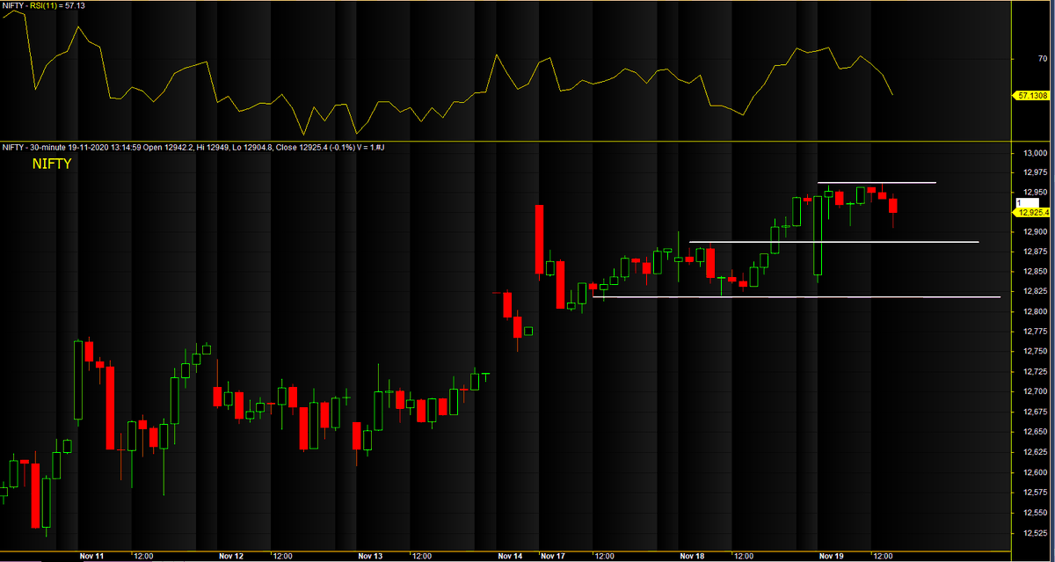Image resolution: width=1055 pixels, height=562 pixels.
Task: Click the Nov 12 date label
Action: [230, 557]
